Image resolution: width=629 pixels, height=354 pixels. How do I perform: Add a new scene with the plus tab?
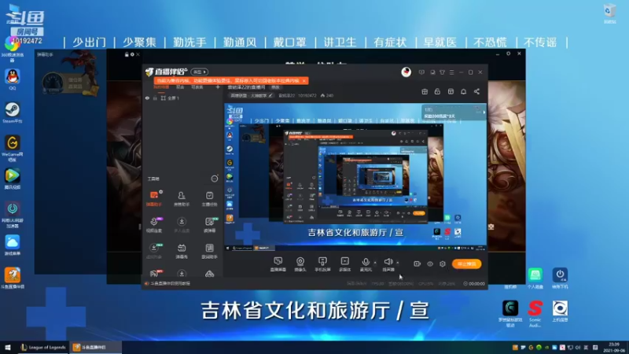click(x=218, y=87)
